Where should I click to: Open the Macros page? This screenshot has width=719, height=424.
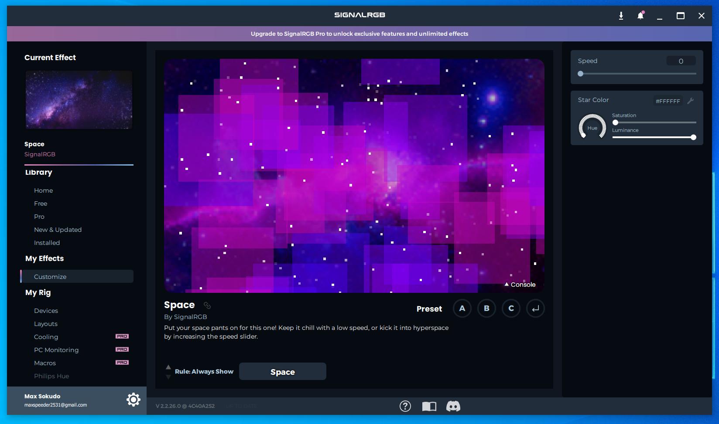pos(45,363)
